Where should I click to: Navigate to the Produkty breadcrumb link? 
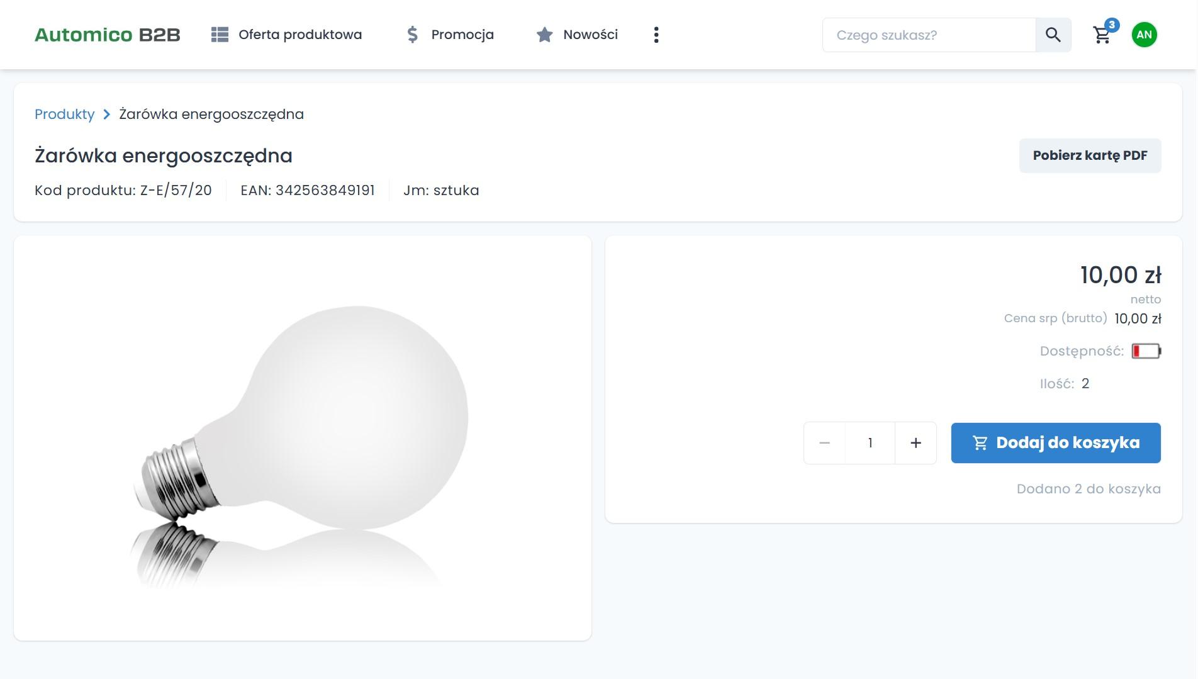tap(64, 115)
